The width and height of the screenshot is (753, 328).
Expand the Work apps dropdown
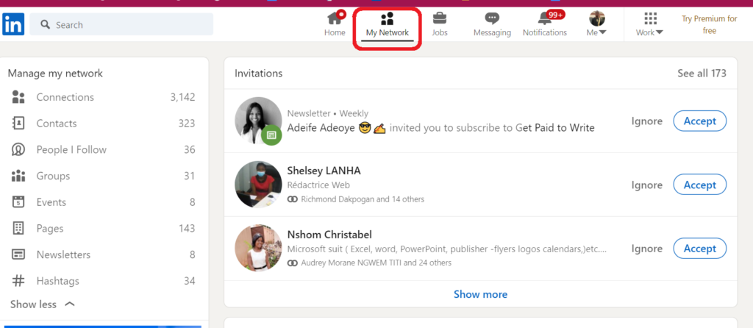point(649,24)
